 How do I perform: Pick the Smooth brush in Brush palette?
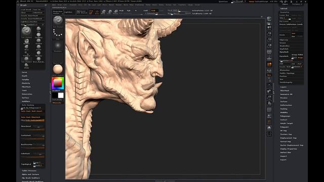[38, 48]
